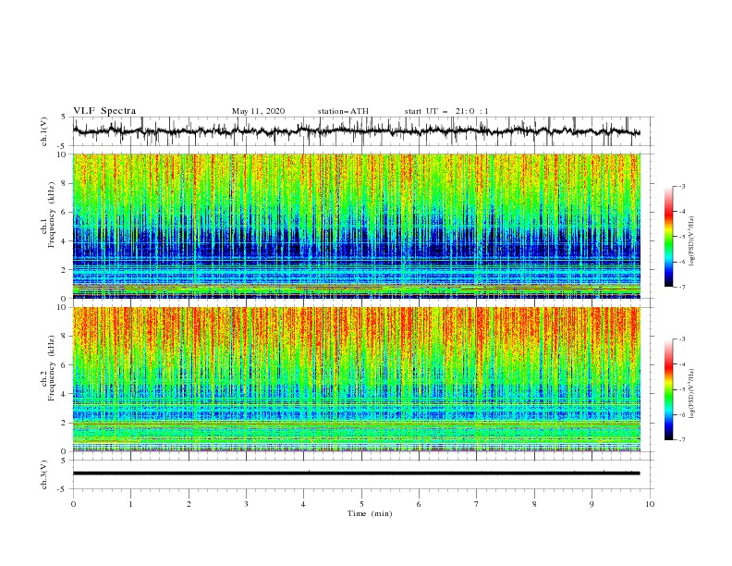This screenshot has height=566, width=732.
Task: Click inside the ch.1 spectrogram panel
Action: pos(356,226)
